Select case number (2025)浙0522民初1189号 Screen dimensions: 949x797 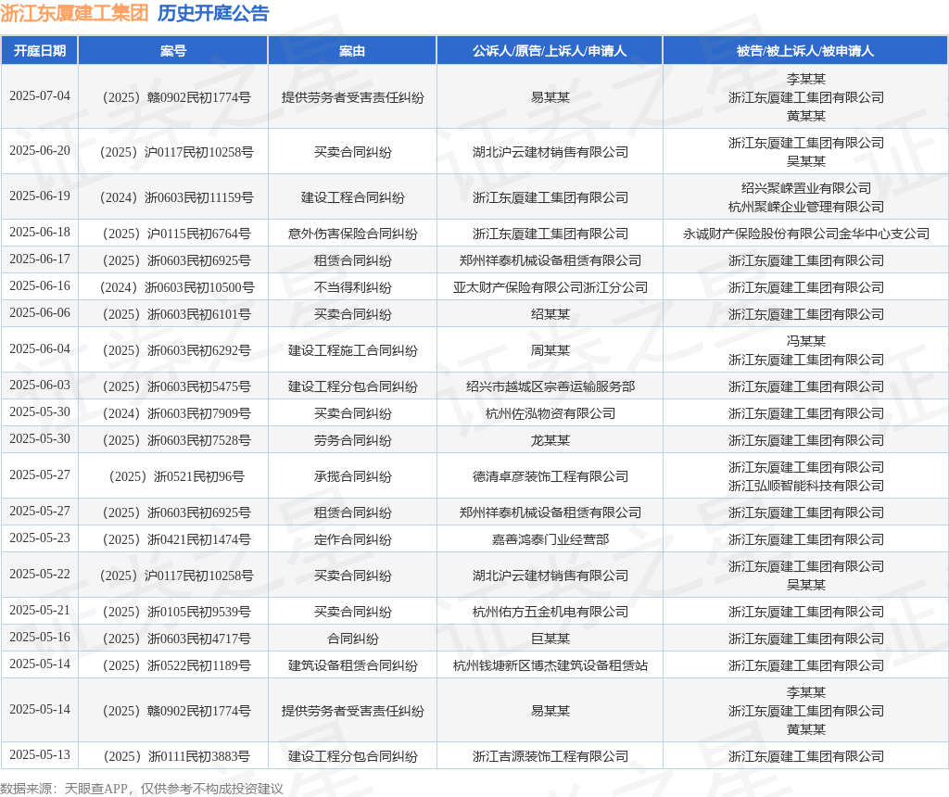(x=176, y=665)
